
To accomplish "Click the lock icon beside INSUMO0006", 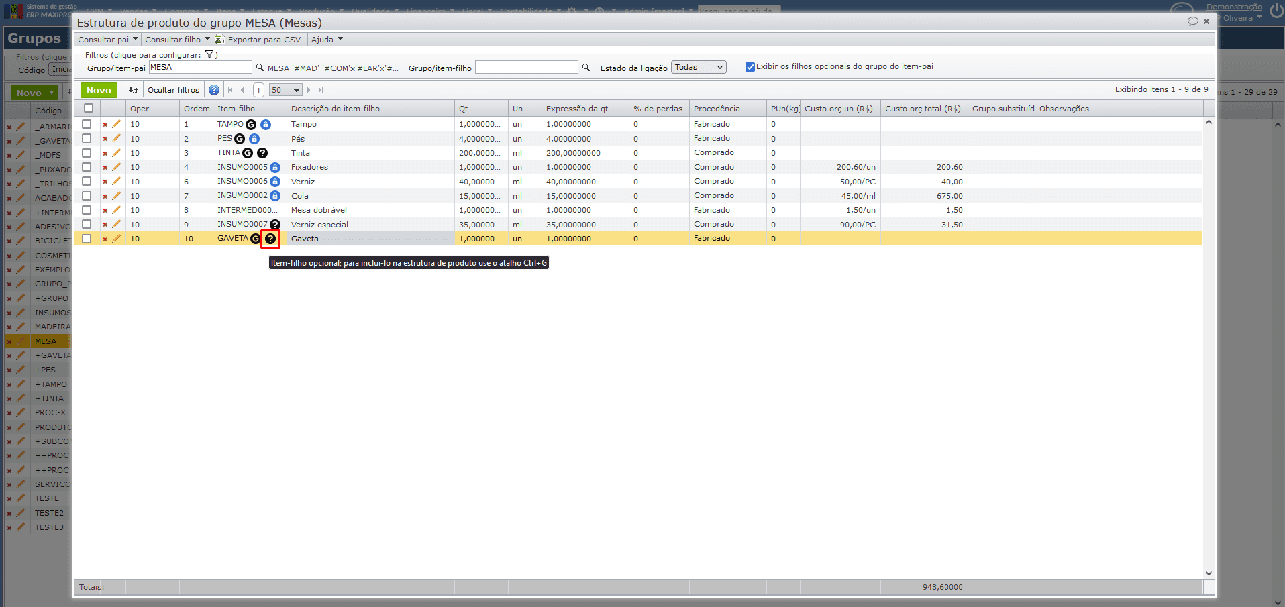I will click(275, 182).
